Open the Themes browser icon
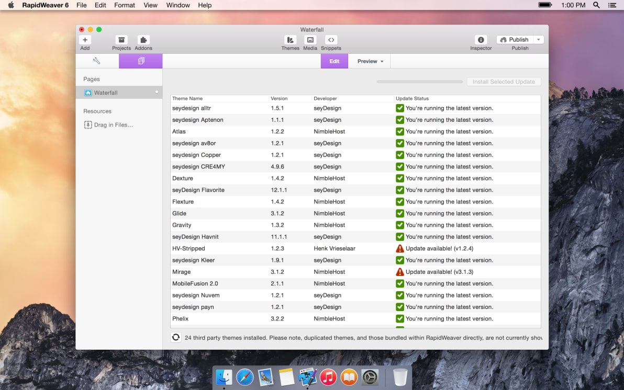 290,40
